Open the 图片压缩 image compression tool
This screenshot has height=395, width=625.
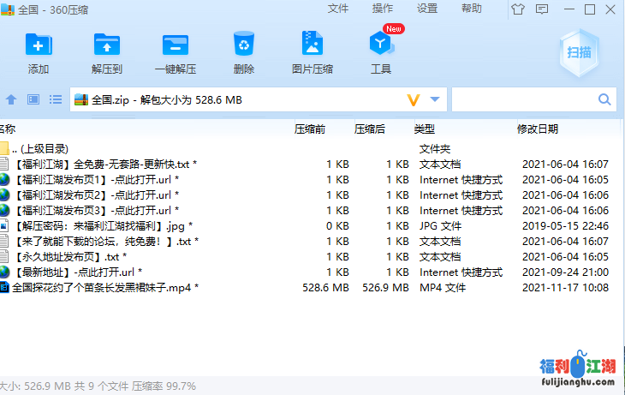[312, 45]
